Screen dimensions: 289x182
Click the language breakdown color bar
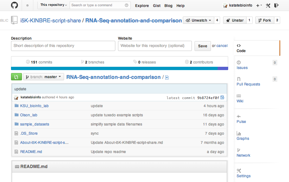tap(120, 69)
